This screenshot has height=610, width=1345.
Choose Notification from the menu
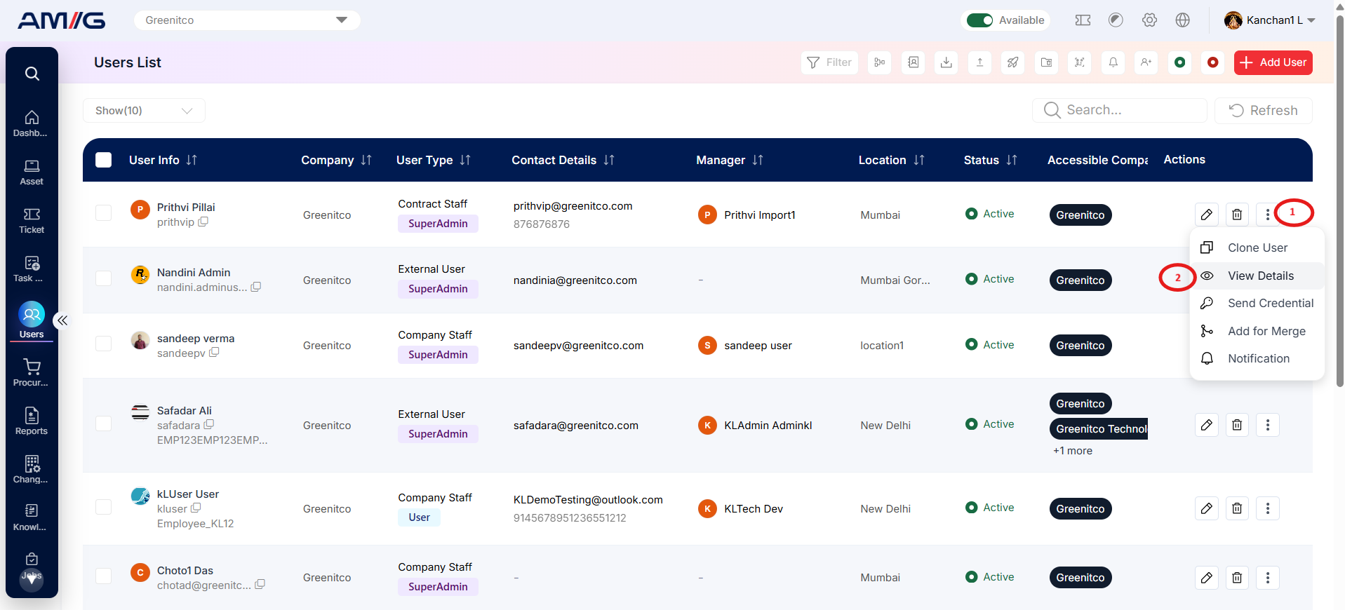pyautogui.click(x=1257, y=358)
